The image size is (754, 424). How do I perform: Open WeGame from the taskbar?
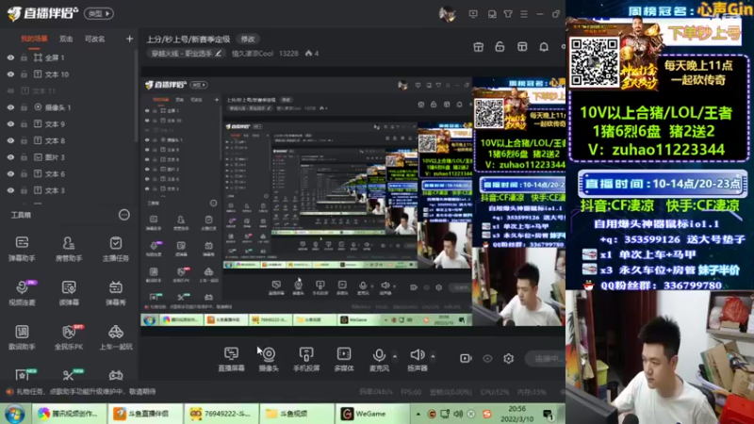pos(371,414)
